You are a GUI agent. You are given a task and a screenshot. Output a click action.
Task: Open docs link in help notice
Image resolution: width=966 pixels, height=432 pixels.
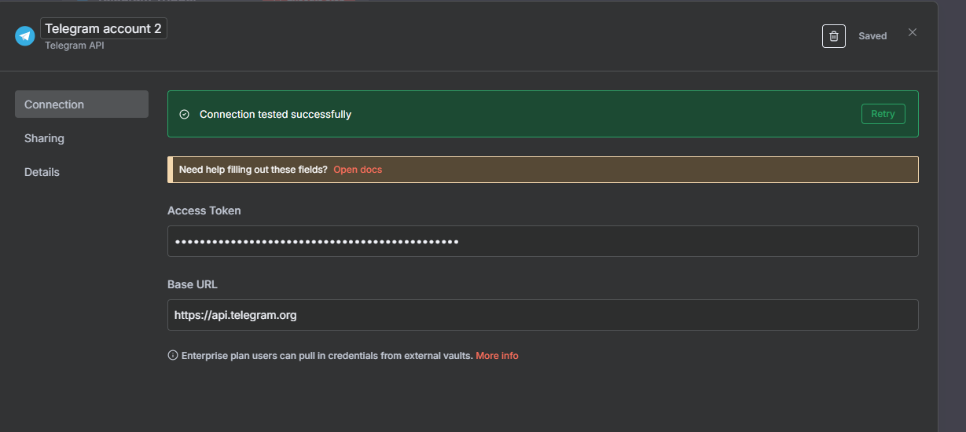(358, 170)
